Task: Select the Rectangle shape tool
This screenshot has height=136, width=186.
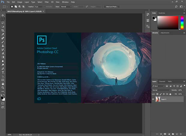Action: (x=3, y=80)
